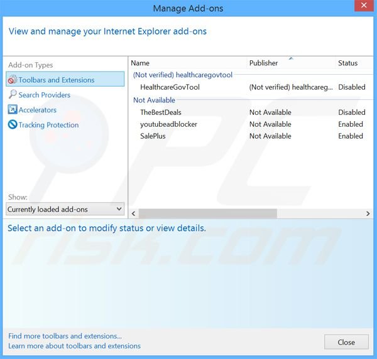Collapse the Not Available group header
Screen dimensions: 377x359
154,100
